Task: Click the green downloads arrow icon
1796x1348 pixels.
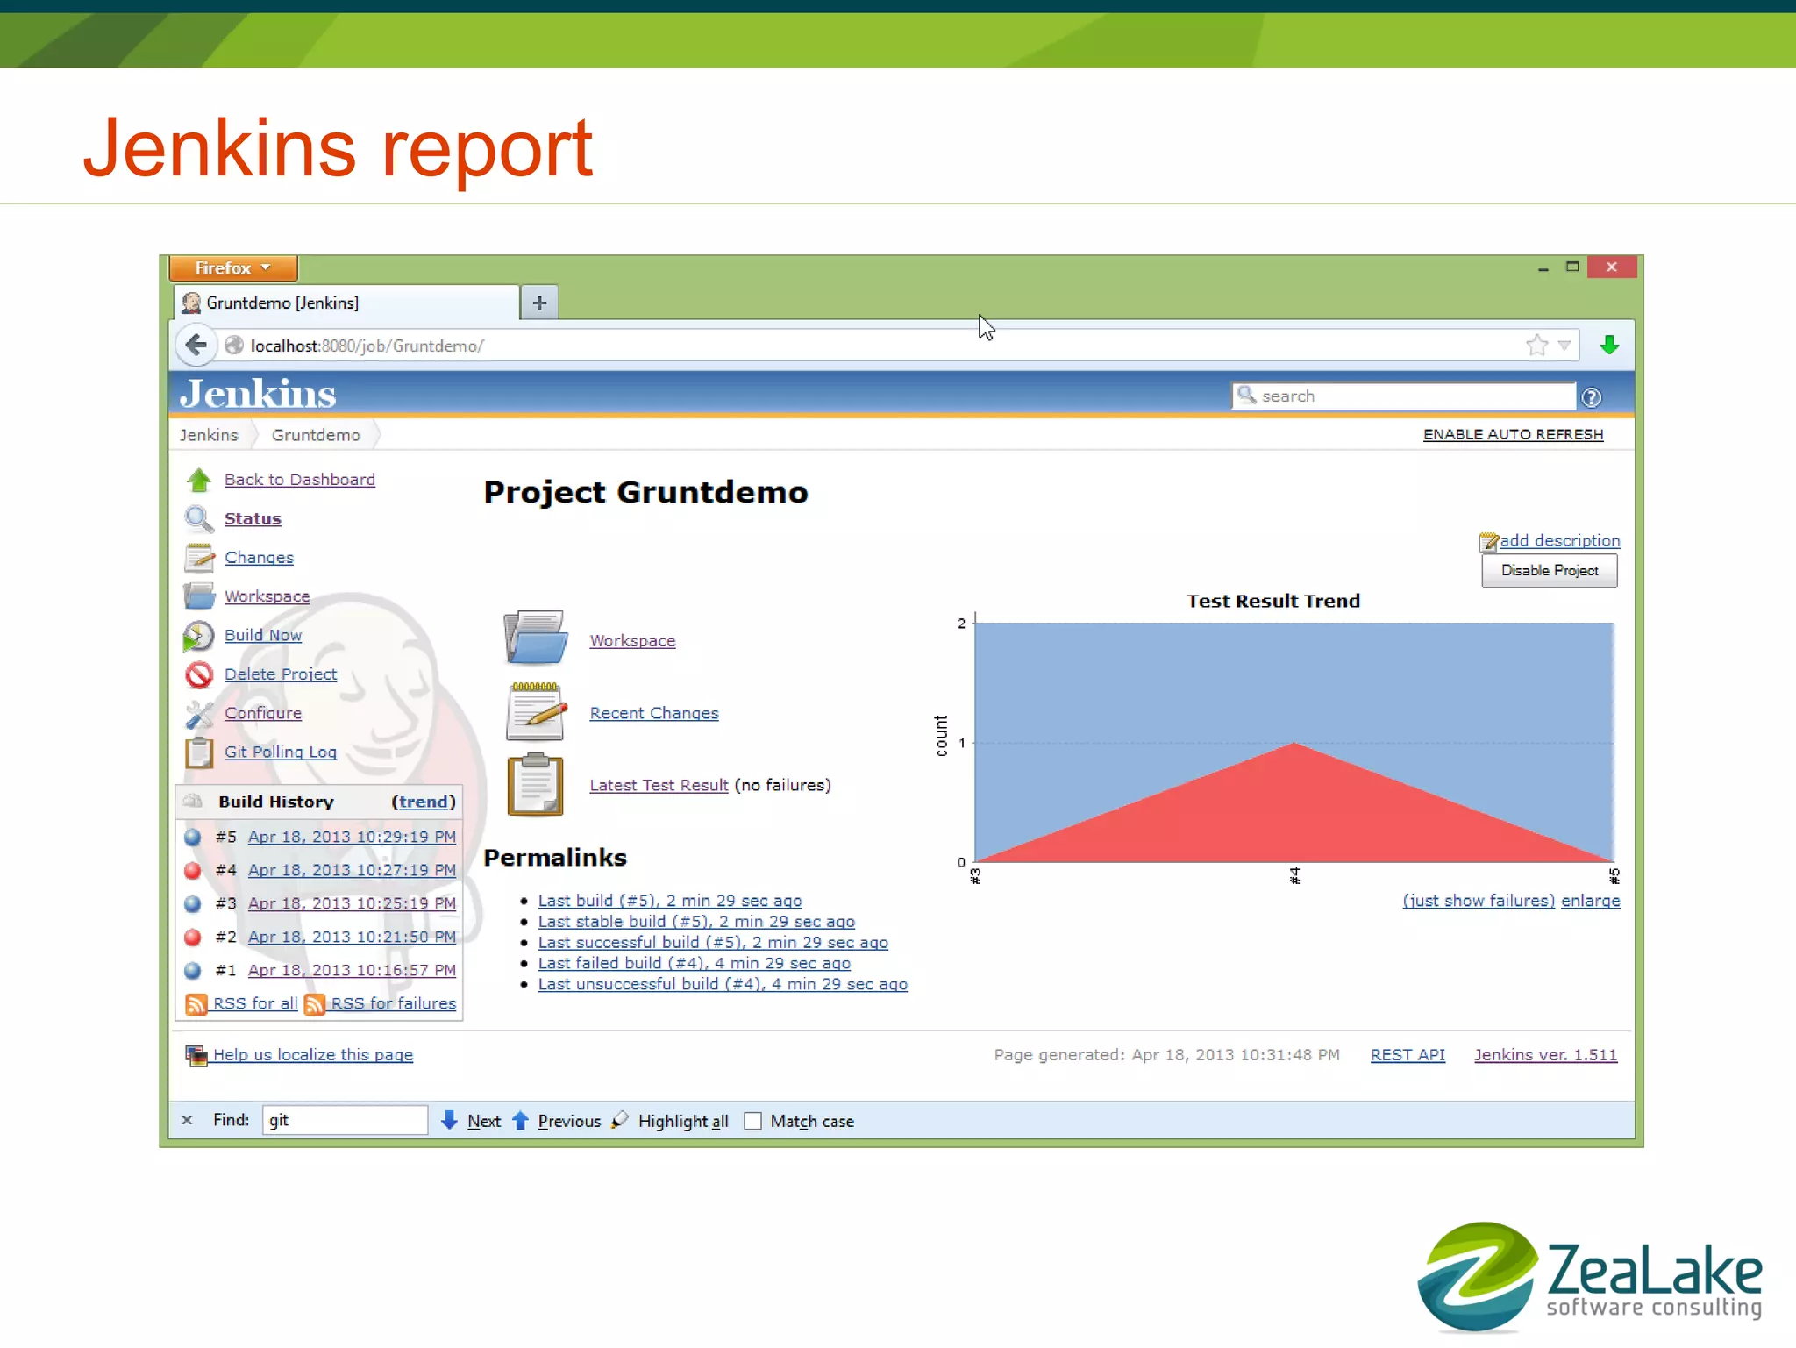Action: (1609, 345)
